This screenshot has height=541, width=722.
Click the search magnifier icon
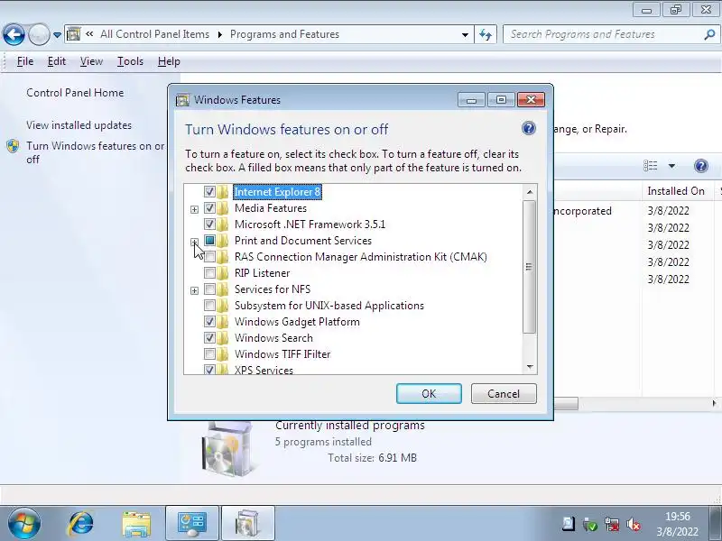click(x=709, y=34)
